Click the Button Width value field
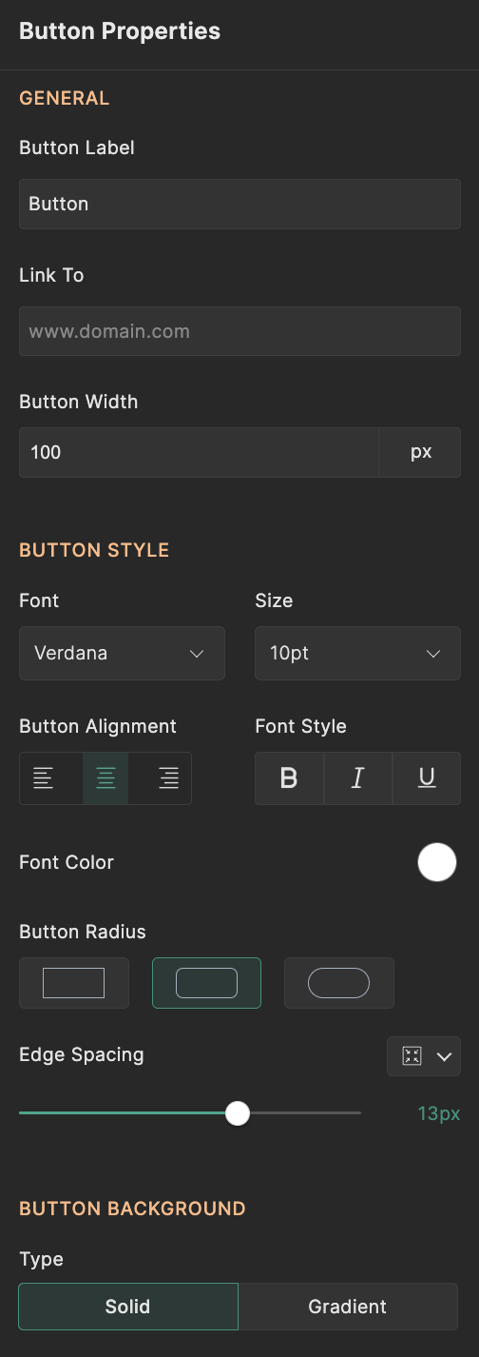 coord(199,452)
